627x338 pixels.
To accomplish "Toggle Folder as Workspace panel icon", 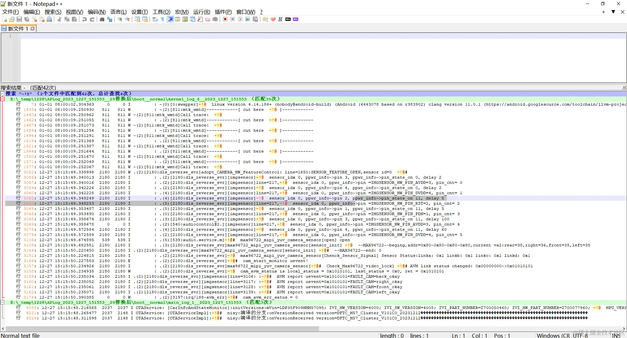I will 208,19.
